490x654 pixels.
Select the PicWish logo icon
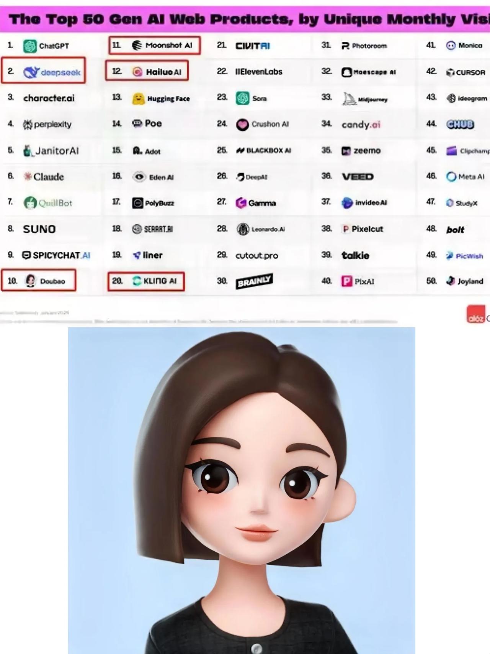(x=450, y=256)
